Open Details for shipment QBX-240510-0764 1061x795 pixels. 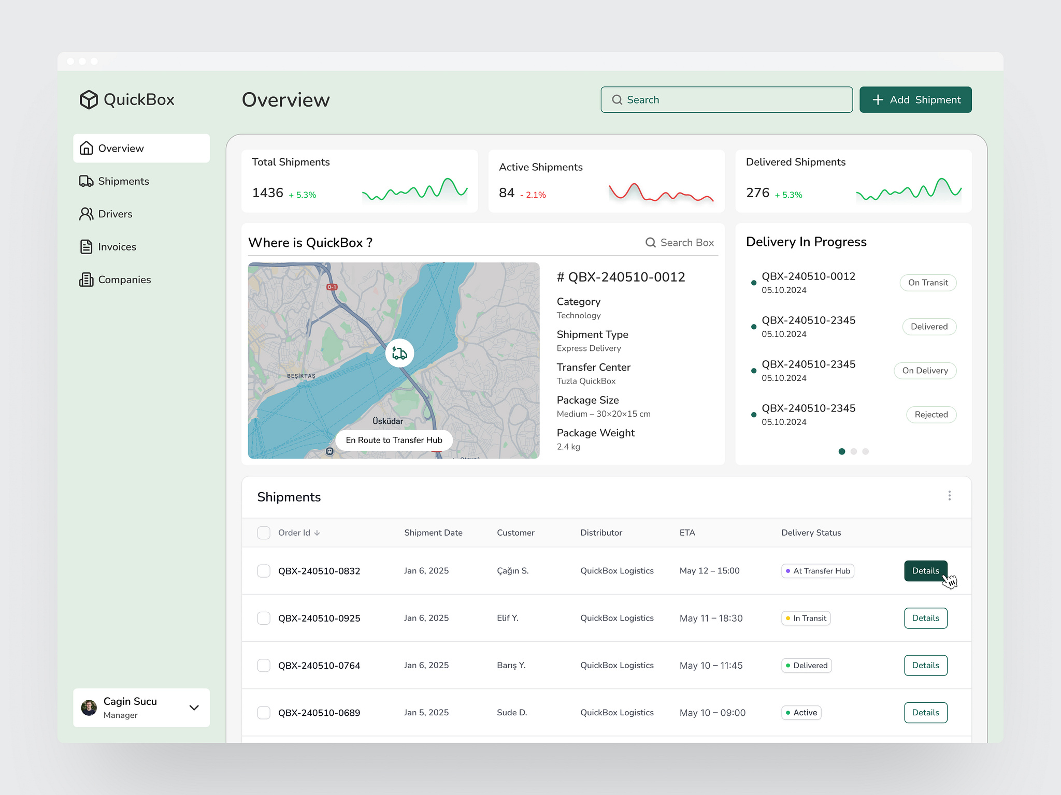tap(925, 665)
